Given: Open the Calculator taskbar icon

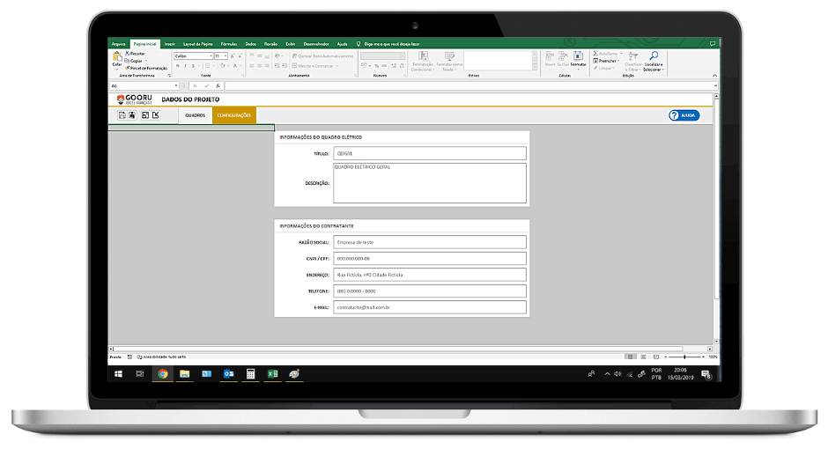Looking at the screenshot, I should 250,373.
